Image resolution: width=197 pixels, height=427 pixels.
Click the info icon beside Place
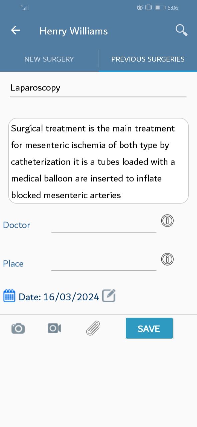click(x=167, y=259)
